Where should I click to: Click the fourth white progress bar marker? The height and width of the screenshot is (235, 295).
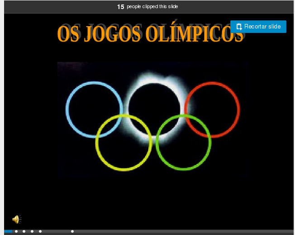point(40,231)
